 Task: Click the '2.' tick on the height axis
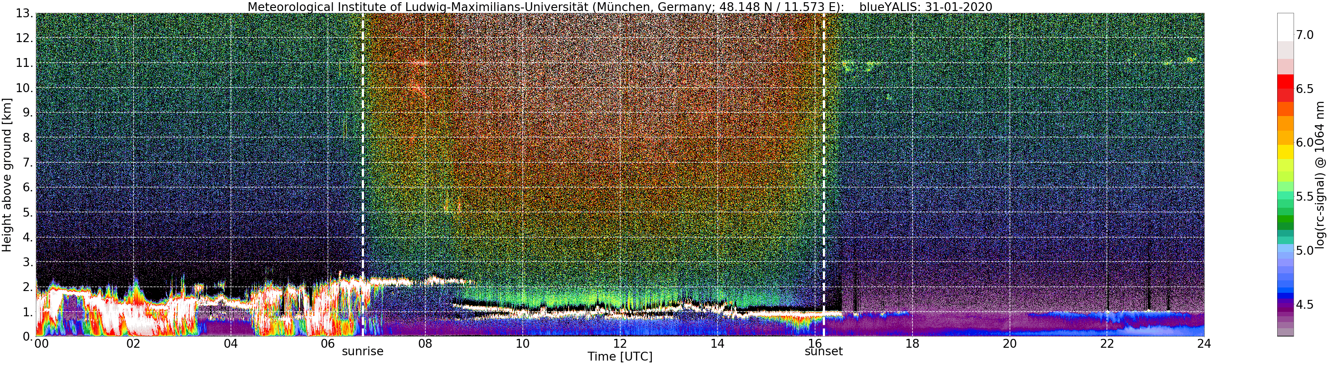(x=27, y=287)
